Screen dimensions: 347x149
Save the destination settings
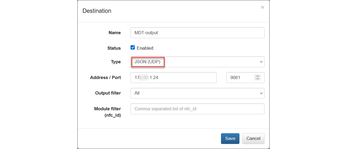pyautogui.click(x=230, y=138)
